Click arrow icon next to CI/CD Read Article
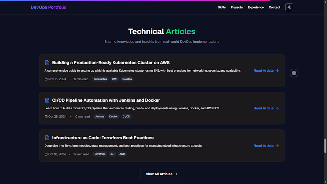Screen dimensions: 327x184 [x=277, y=108]
